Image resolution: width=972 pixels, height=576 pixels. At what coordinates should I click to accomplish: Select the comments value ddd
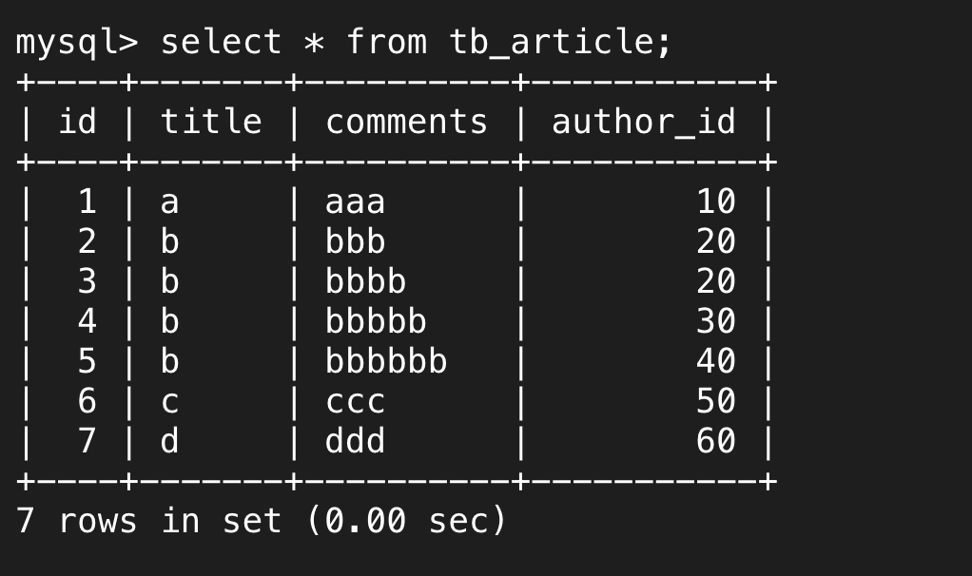point(355,441)
